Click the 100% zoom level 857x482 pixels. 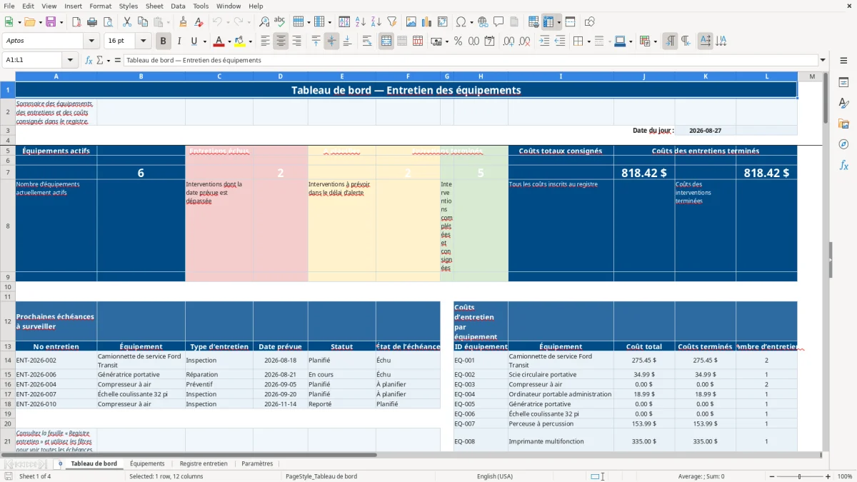pyautogui.click(x=845, y=476)
